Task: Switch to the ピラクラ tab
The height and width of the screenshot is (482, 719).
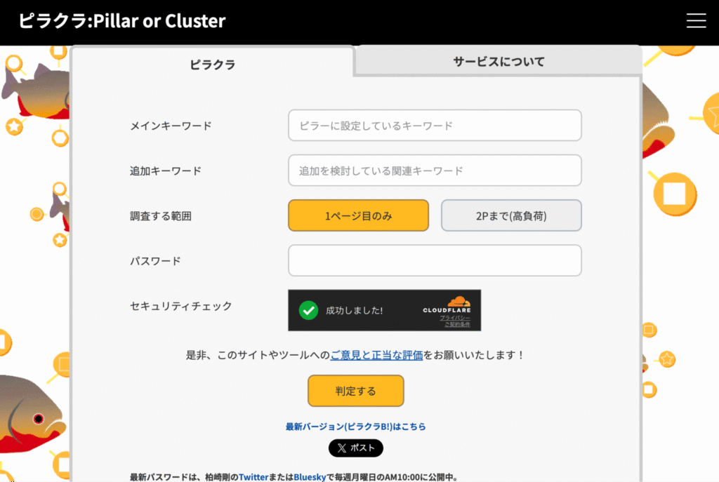Action: click(x=212, y=65)
